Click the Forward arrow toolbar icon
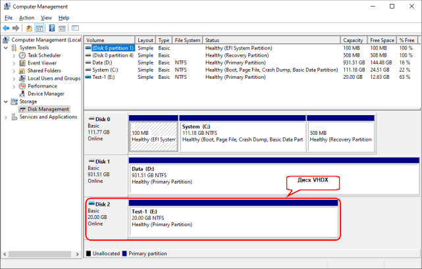Image resolution: width=422 pixels, height=269 pixels. point(16,28)
